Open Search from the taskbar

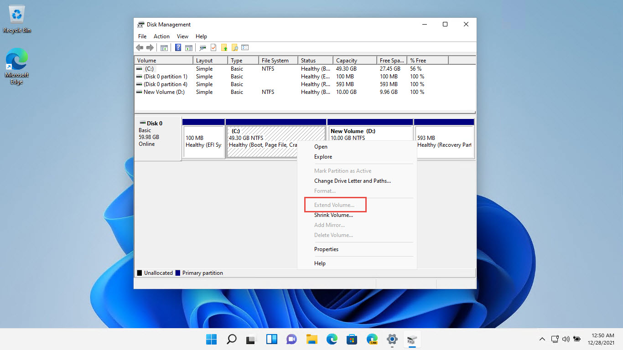(x=231, y=339)
